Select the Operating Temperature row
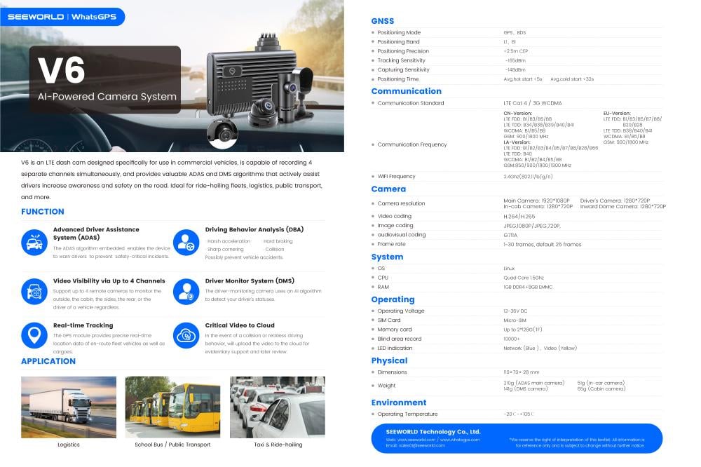The width and height of the screenshot is (701, 467). point(517,414)
